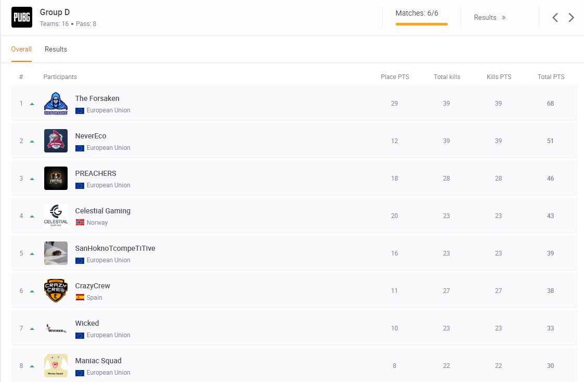
Task: Click the Place PTS column header
Action: (x=395, y=77)
